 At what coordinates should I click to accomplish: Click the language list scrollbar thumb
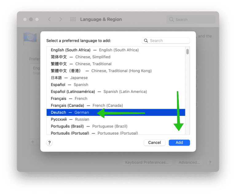coord(187,51)
